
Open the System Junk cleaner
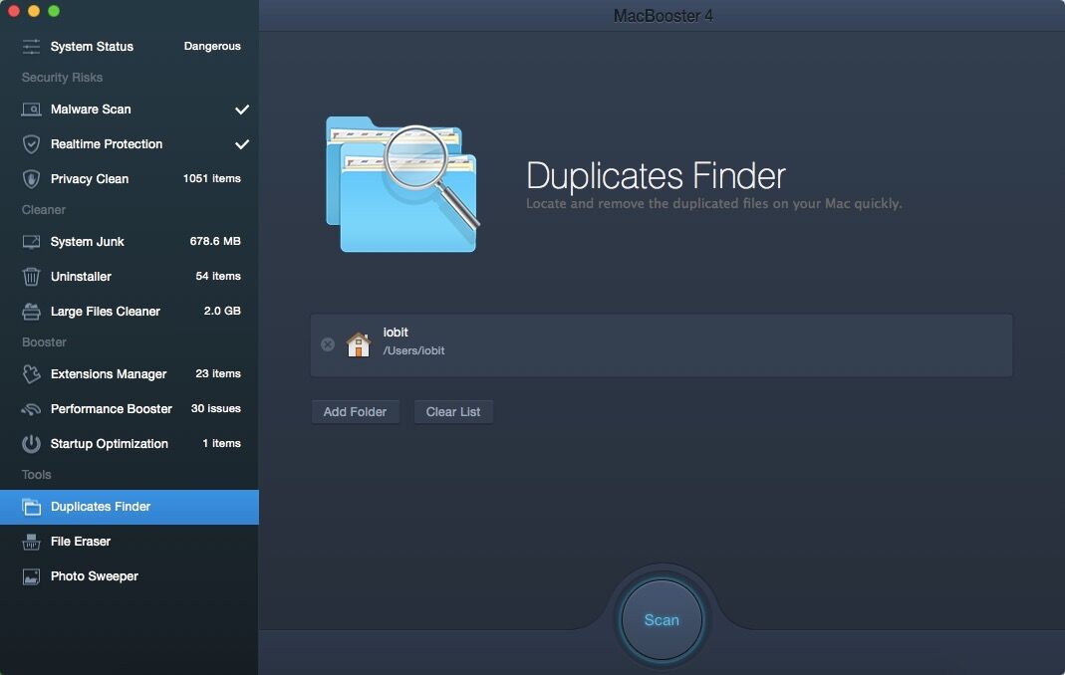click(x=130, y=242)
